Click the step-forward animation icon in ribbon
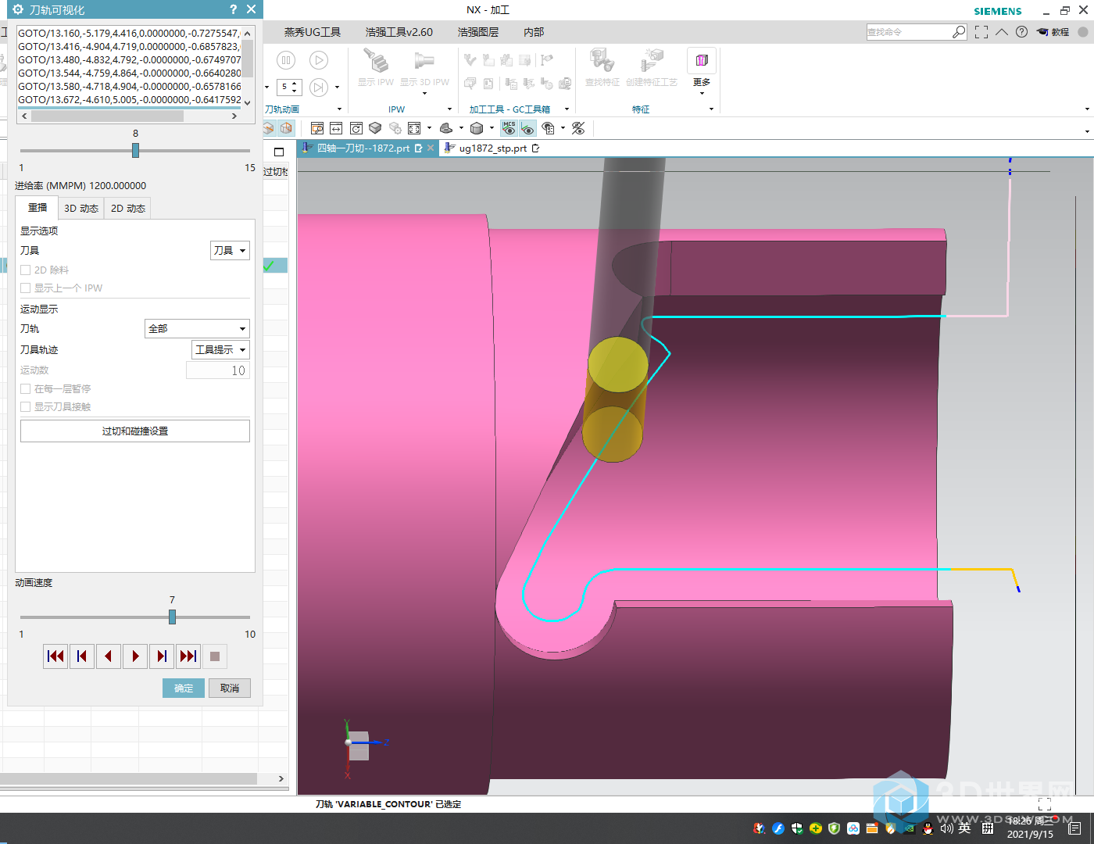 click(319, 87)
